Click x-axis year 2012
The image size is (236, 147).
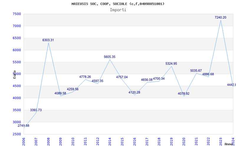click(x=98, y=141)
